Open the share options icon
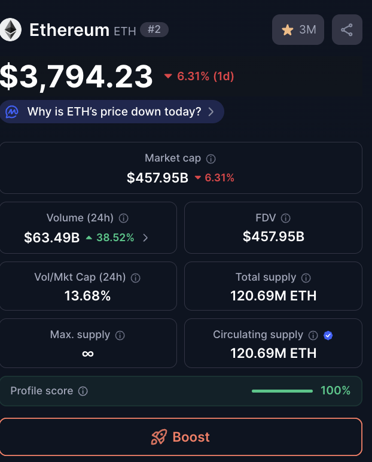 click(347, 30)
